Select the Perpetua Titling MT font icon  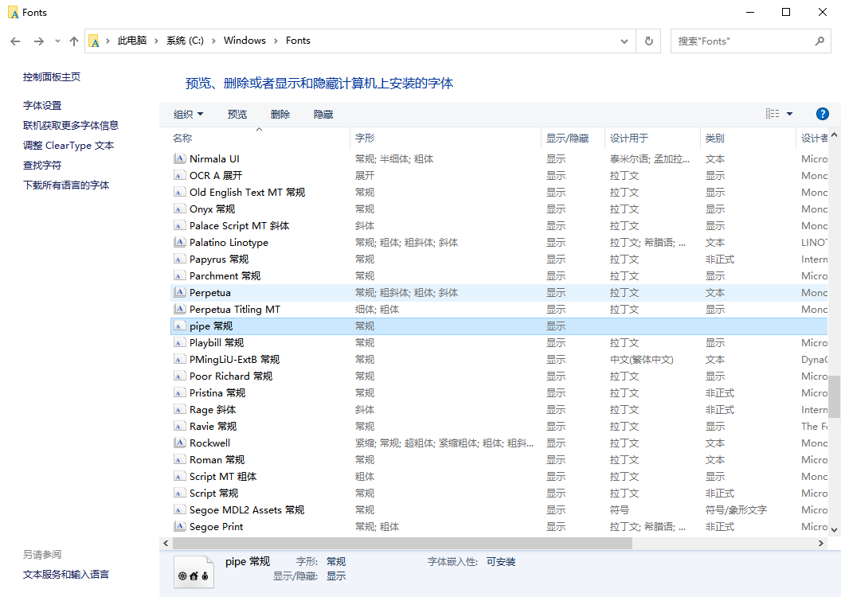point(180,309)
